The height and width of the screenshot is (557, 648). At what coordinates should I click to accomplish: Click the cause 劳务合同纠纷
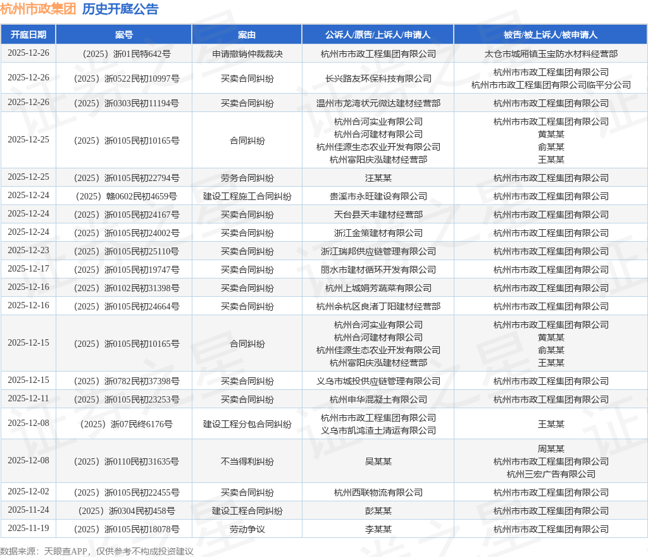[247, 178]
